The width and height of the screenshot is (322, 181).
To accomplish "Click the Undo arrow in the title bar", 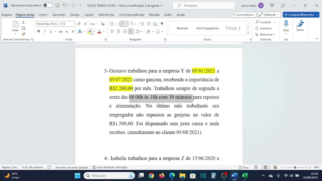I will click(64, 5).
